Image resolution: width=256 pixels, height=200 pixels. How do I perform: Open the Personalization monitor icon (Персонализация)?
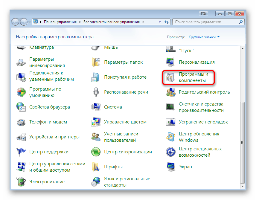[170, 62]
